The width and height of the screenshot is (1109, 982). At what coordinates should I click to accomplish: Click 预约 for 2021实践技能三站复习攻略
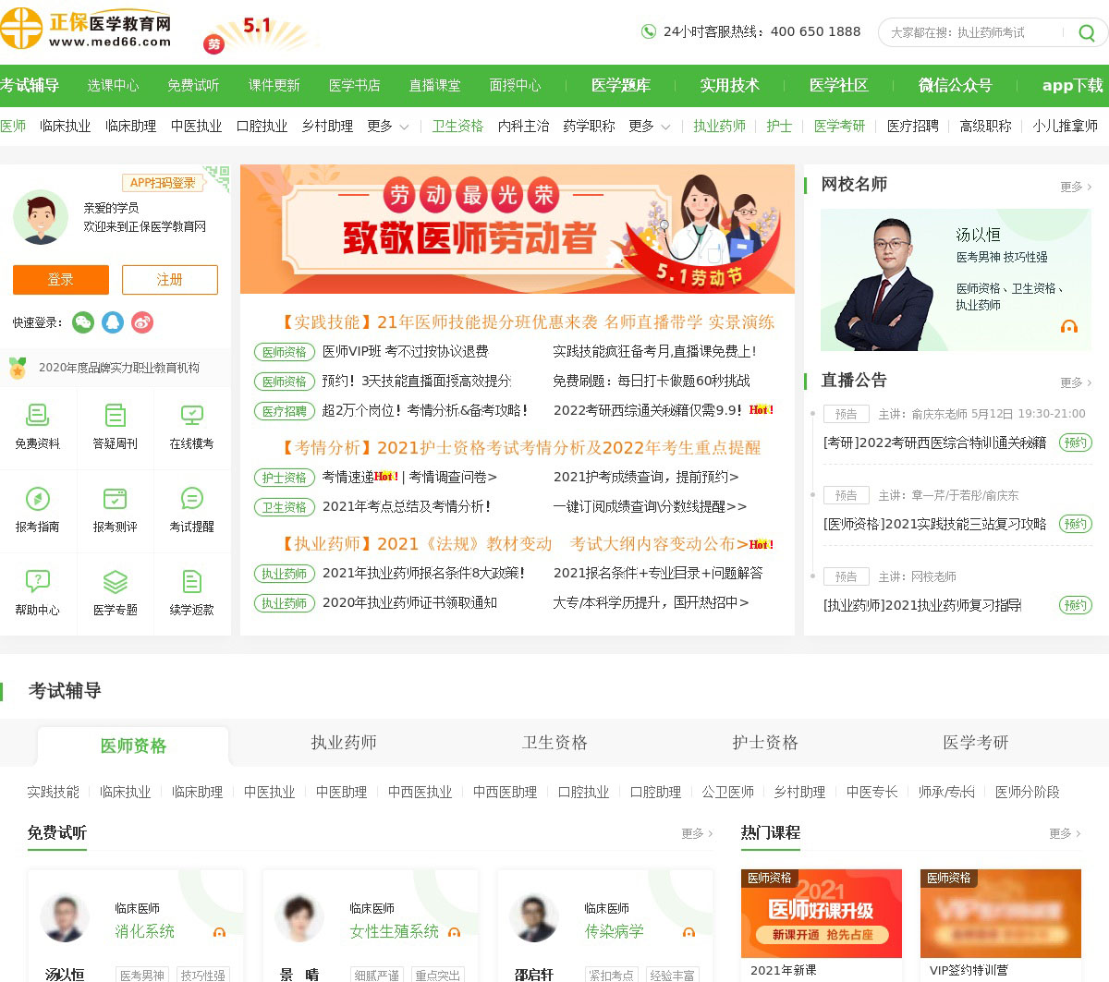pyautogui.click(x=1075, y=524)
